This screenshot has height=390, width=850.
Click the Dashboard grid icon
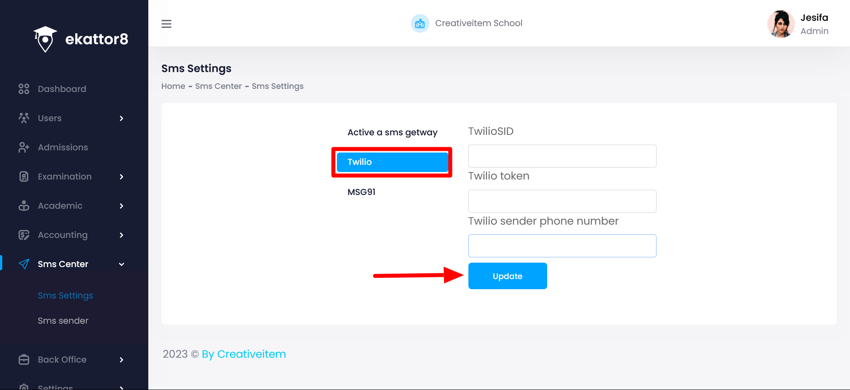click(24, 89)
